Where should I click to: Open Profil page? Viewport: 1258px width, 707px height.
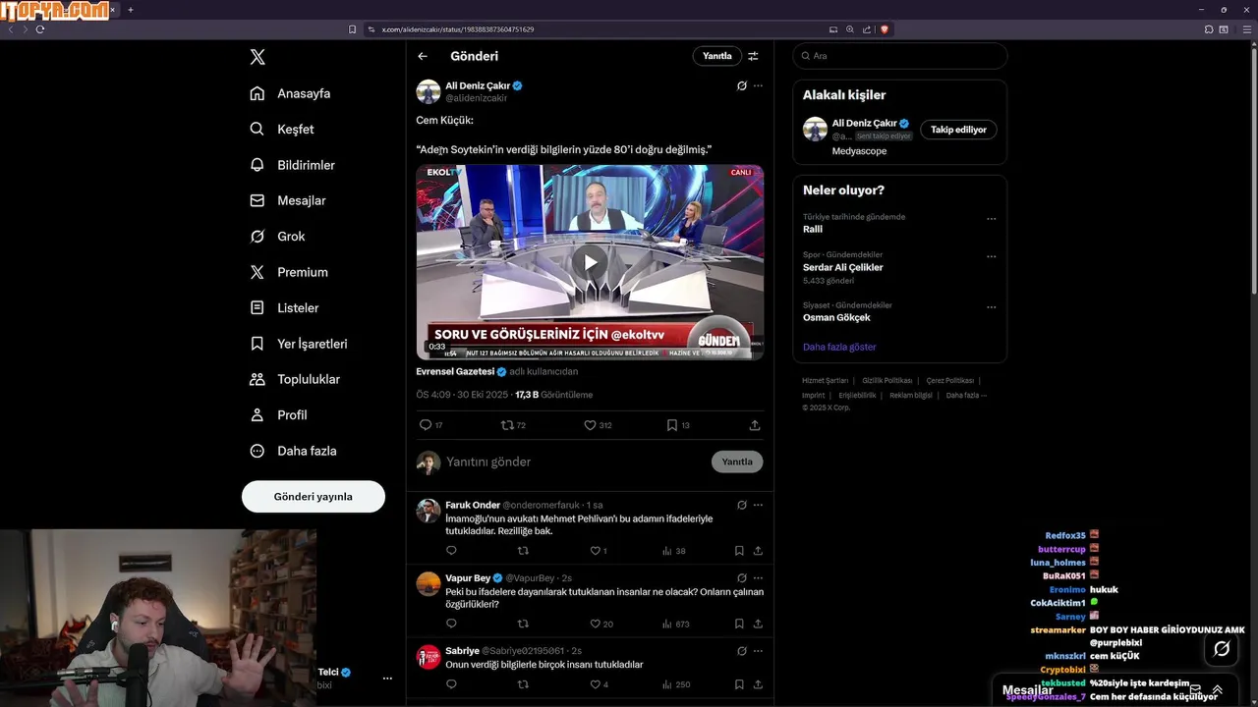coord(278,415)
